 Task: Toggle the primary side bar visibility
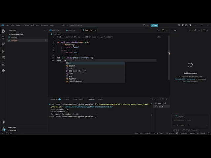183,25
